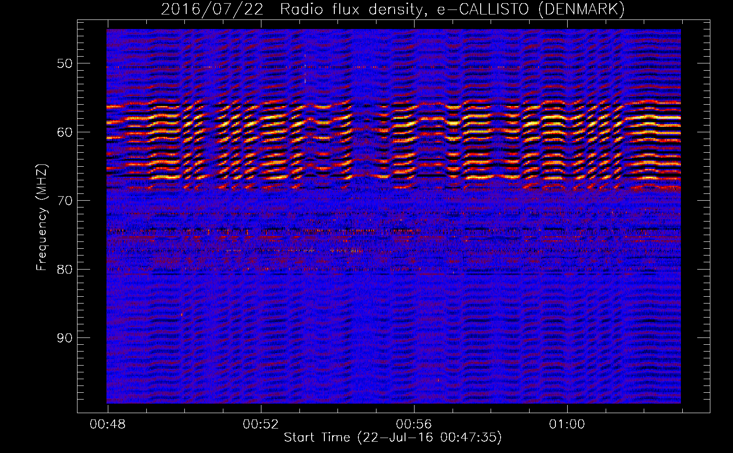
Task: Click the 60 frequency tick label
Action: click(x=64, y=132)
